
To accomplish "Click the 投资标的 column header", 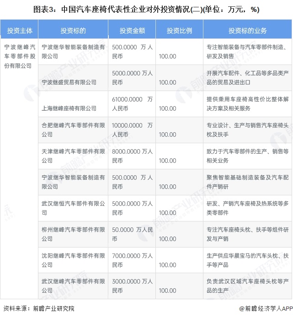I will pos(73,31).
